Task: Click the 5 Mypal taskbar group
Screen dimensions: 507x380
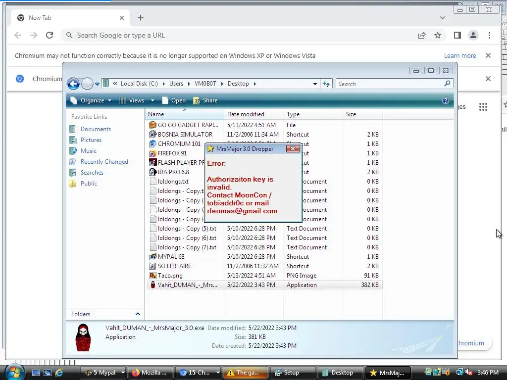Action: 103,373
